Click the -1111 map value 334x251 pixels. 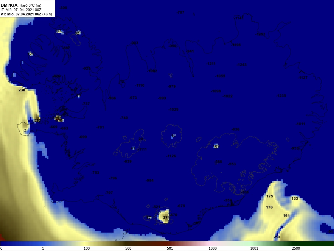142,149
